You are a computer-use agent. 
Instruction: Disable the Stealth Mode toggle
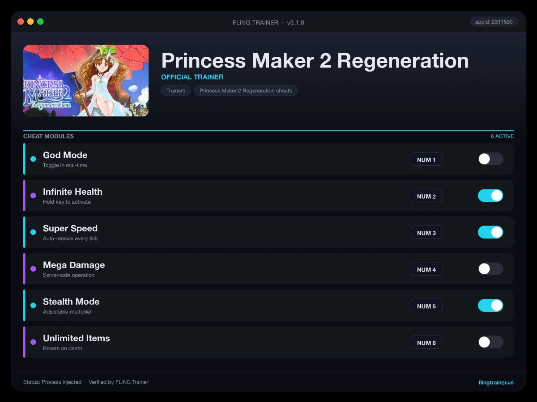(x=490, y=306)
